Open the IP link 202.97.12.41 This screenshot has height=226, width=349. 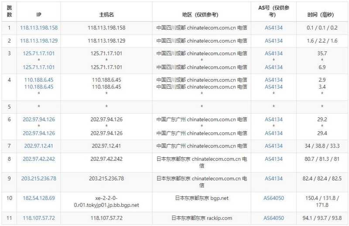(39, 146)
